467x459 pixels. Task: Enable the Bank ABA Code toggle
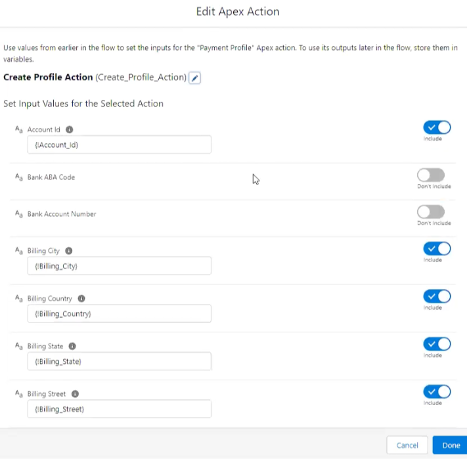pos(431,175)
